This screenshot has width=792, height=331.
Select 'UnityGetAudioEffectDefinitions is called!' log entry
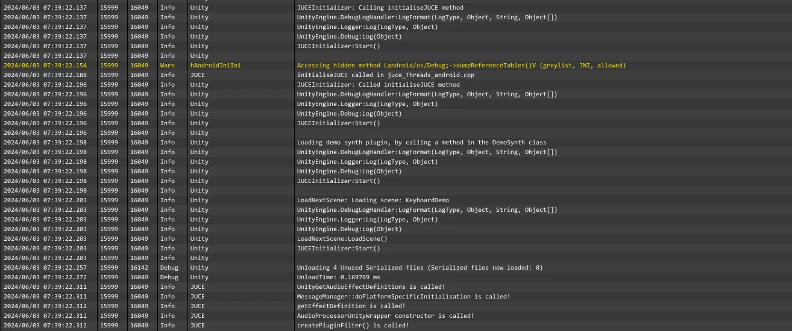click(371, 287)
